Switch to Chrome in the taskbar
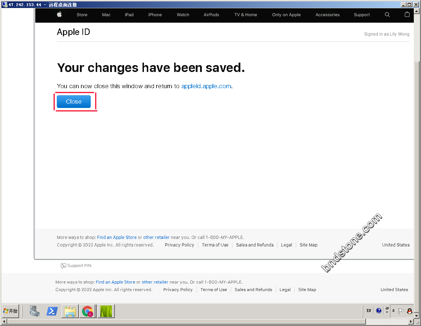Screen dimensions: 421x326 (x=88, y=311)
